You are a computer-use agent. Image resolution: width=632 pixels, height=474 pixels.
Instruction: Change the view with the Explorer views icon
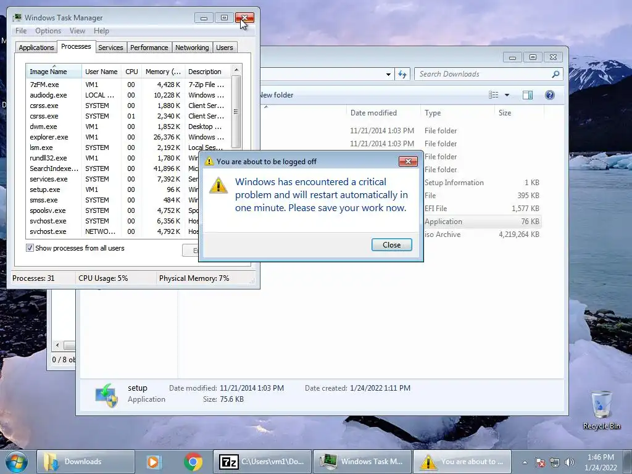[x=493, y=95]
